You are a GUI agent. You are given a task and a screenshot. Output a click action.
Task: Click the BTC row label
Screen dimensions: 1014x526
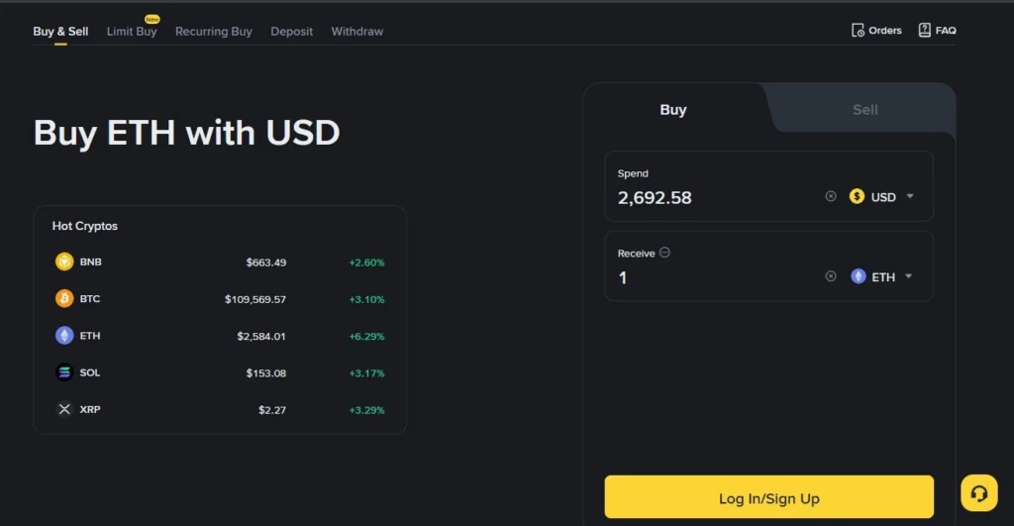(x=90, y=299)
